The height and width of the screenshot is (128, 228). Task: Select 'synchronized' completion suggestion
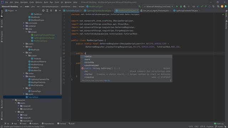126,65
